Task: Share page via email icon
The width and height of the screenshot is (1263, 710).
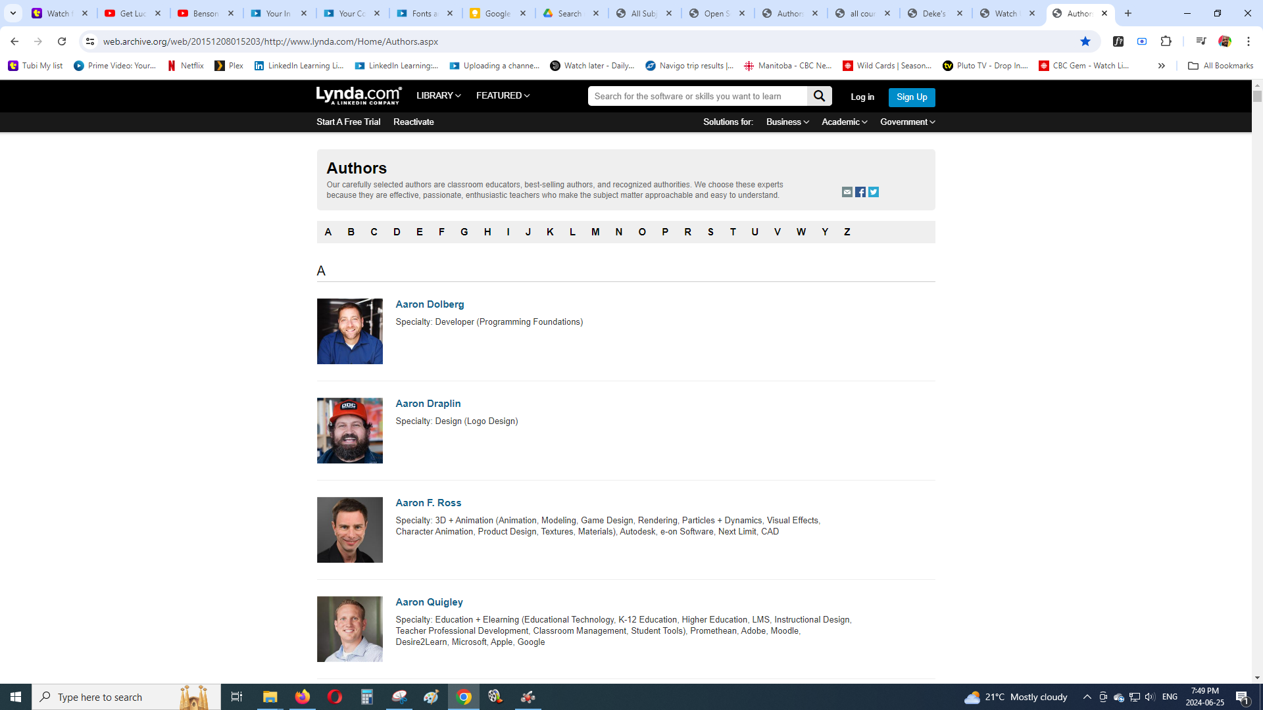Action: pyautogui.click(x=847, y=192)
